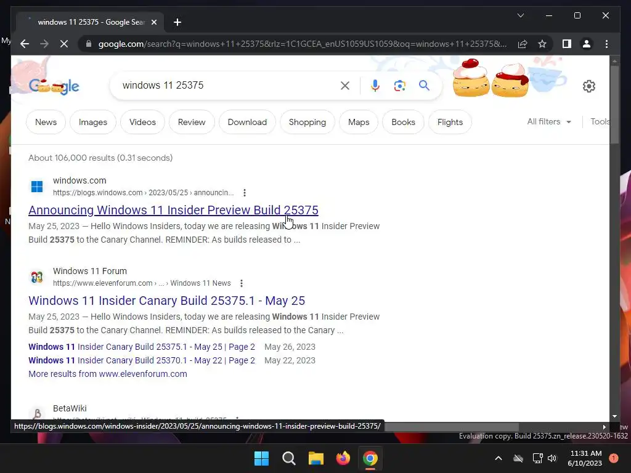
Task: Click the Windows 11 Forum favicon
Action: 37,277
